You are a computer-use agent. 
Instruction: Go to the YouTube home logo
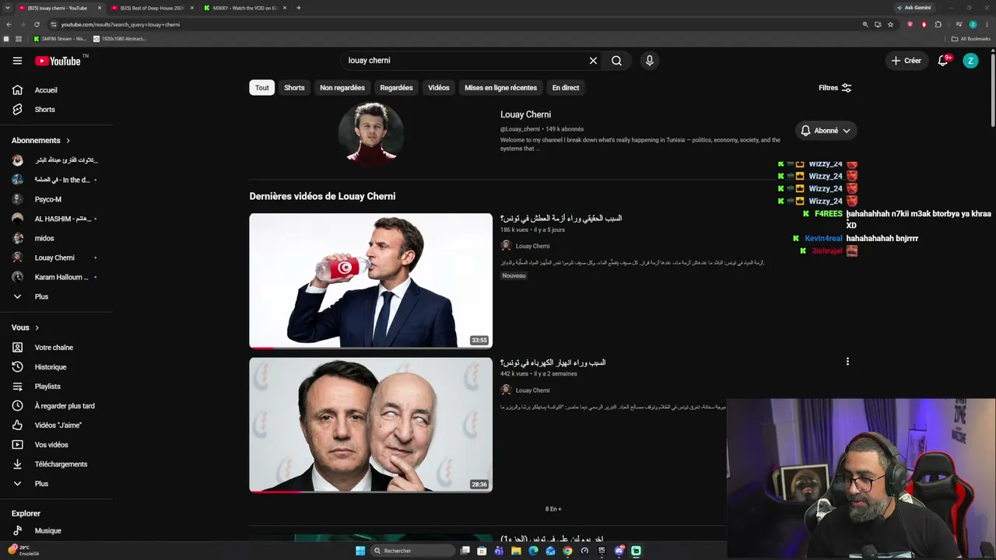pos(58,61)
